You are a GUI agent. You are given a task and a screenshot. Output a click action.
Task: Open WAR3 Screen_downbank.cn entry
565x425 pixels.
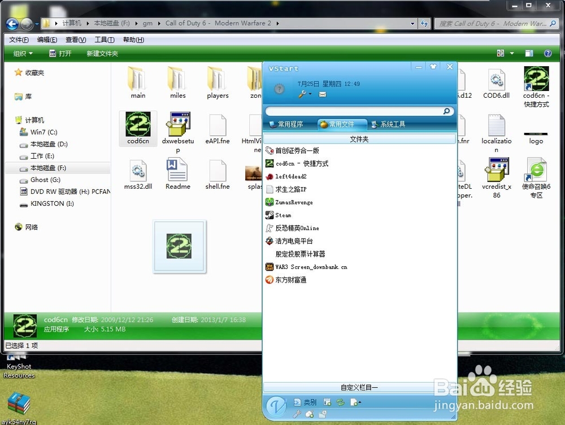point(306,267)
